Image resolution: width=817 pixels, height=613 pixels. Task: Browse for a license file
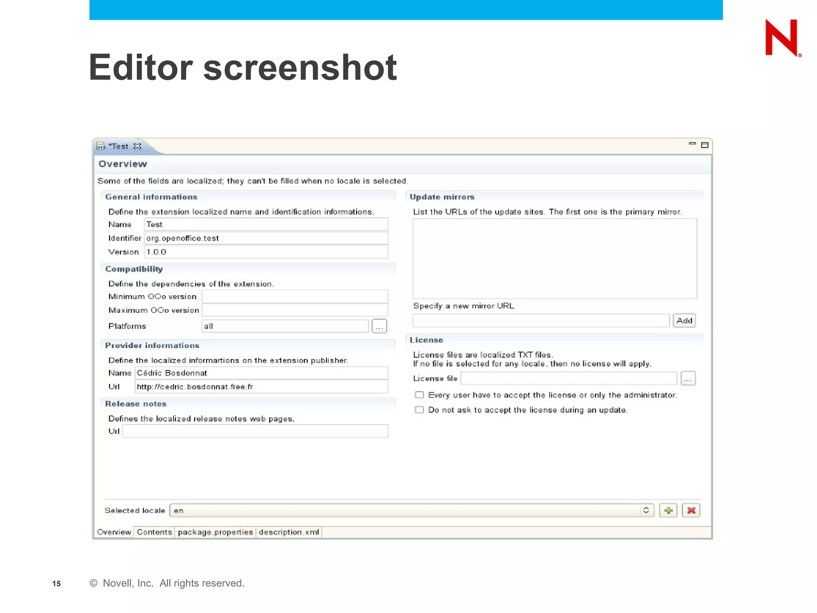688,378
